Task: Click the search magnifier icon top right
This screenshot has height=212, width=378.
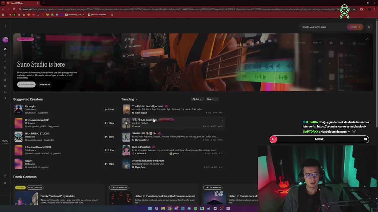Action: pos(369,27)
